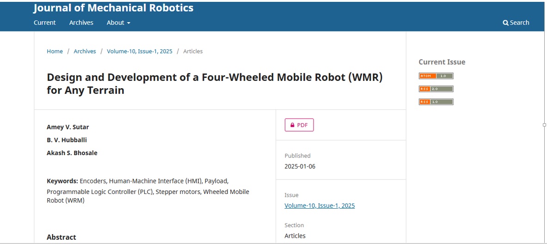Select author B. V. Hubballi

[x=67, y=140]
